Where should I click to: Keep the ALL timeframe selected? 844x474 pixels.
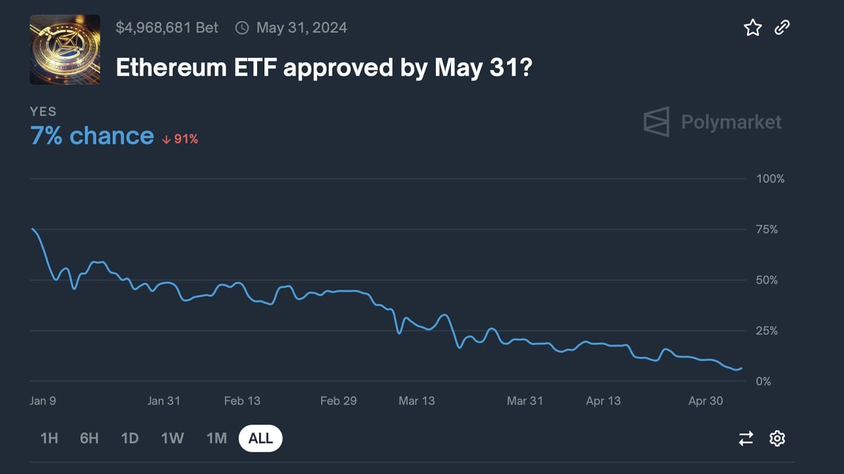(x=260, y=438)
